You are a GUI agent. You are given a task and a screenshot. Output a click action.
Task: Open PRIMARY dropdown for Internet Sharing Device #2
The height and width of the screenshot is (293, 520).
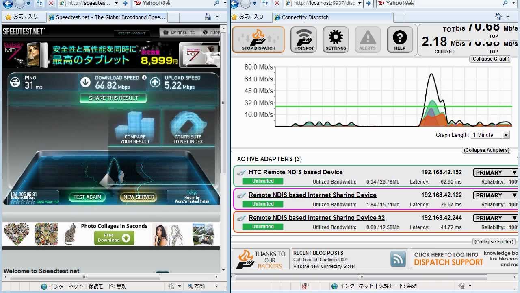(x=496, y=218)
